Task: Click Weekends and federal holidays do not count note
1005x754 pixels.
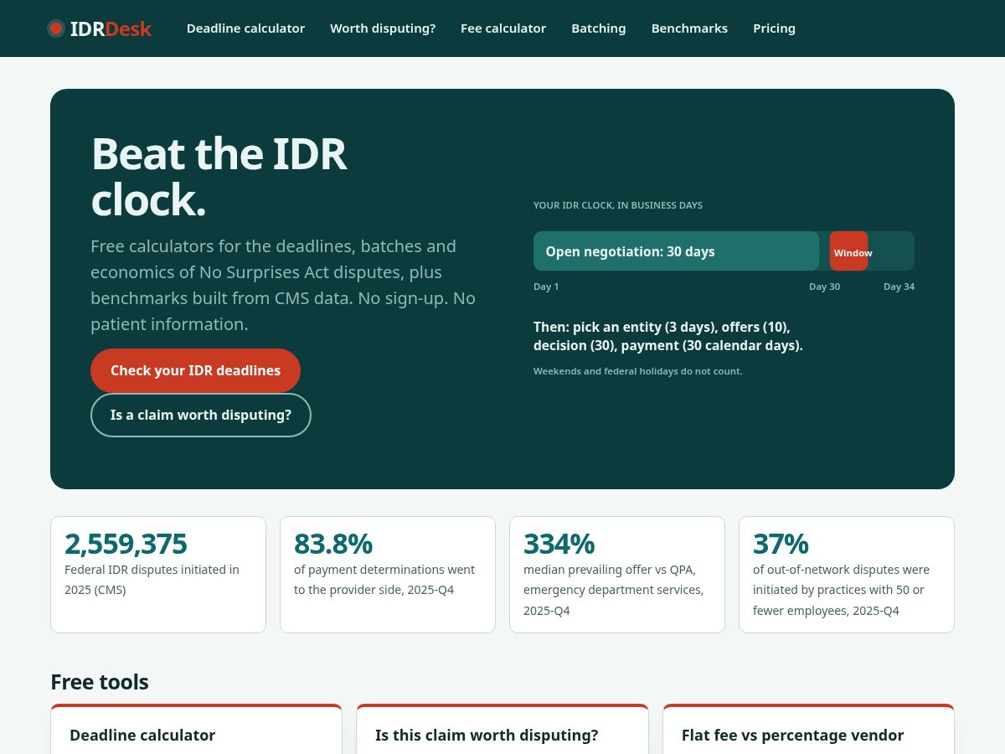Action: [x=638, y=371]
